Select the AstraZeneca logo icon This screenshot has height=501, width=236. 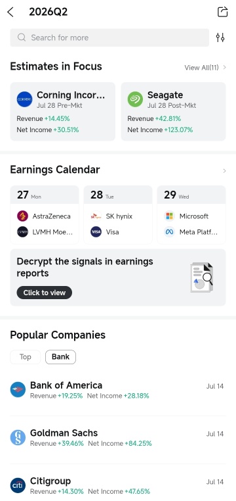pyautogui.click(x=22, y=216)
